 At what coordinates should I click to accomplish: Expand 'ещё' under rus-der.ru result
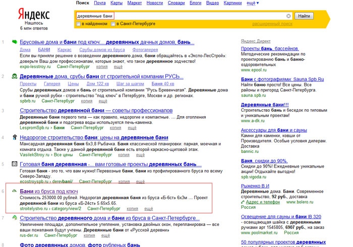[x=105, y=235]
